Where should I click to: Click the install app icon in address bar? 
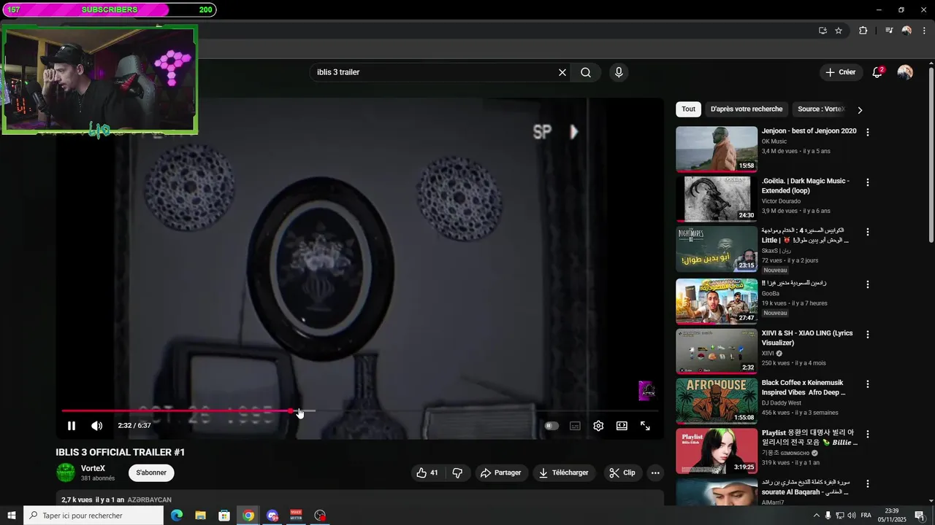pos(823,31)
